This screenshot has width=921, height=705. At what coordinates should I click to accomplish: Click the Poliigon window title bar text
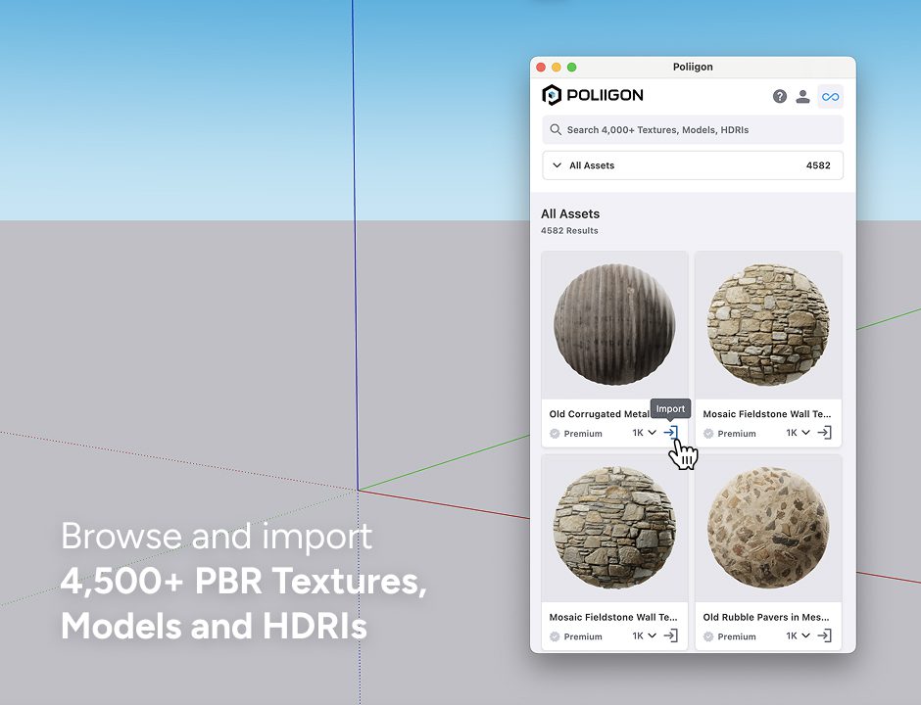[693, 67]
